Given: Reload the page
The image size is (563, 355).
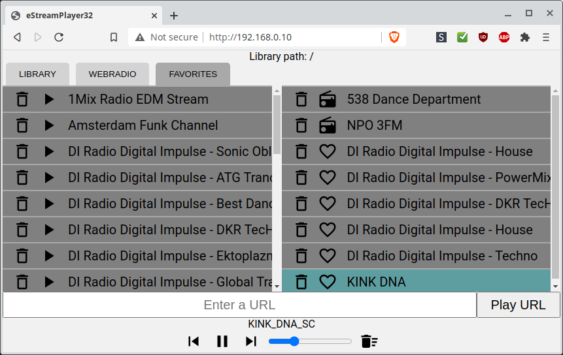Looking at the screenshot, I should 59,37.
